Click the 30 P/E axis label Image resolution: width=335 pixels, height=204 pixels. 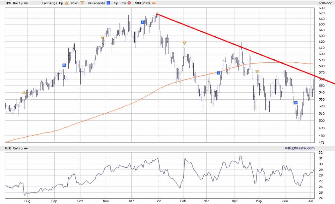tap(321, 164)
